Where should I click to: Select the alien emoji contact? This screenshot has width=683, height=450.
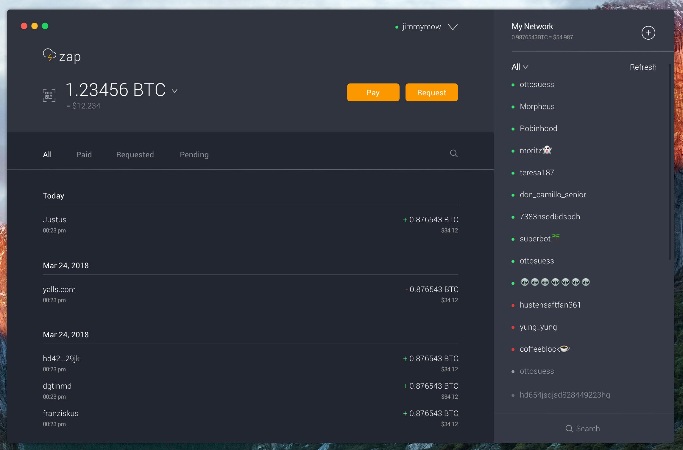click(x=555, y=282)
